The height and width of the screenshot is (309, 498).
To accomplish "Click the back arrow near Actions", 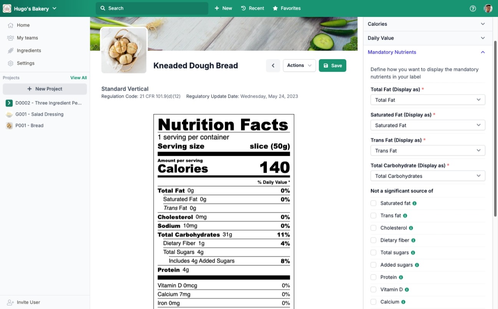I will pos(273,65).
